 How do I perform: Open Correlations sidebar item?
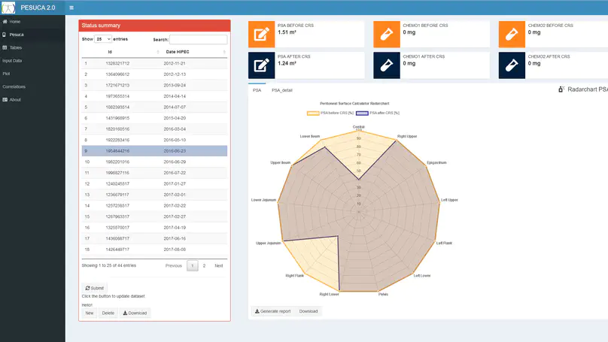(x=32, y=86)
